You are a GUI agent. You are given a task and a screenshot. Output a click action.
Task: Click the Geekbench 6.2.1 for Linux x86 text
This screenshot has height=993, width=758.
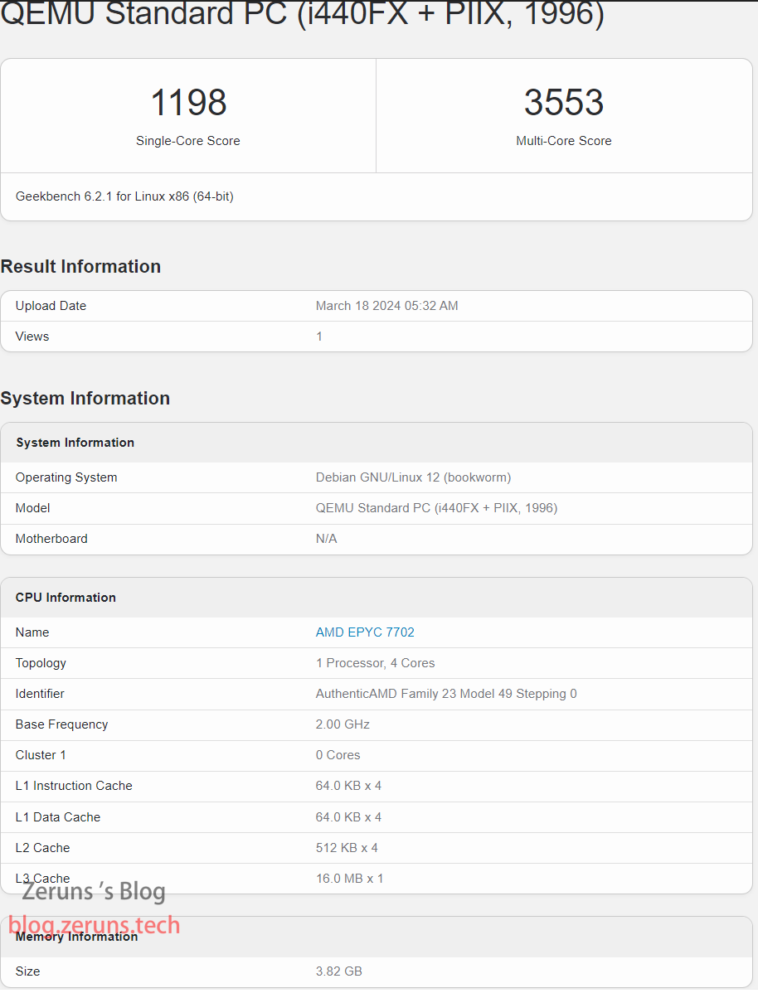(124, 196)
